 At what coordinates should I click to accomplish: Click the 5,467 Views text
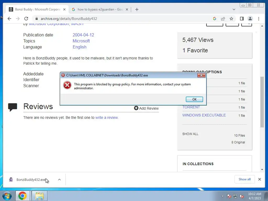(198, 40)
